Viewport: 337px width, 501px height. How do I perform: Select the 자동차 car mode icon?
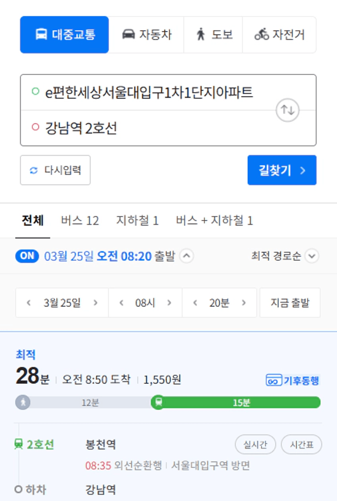129,34
